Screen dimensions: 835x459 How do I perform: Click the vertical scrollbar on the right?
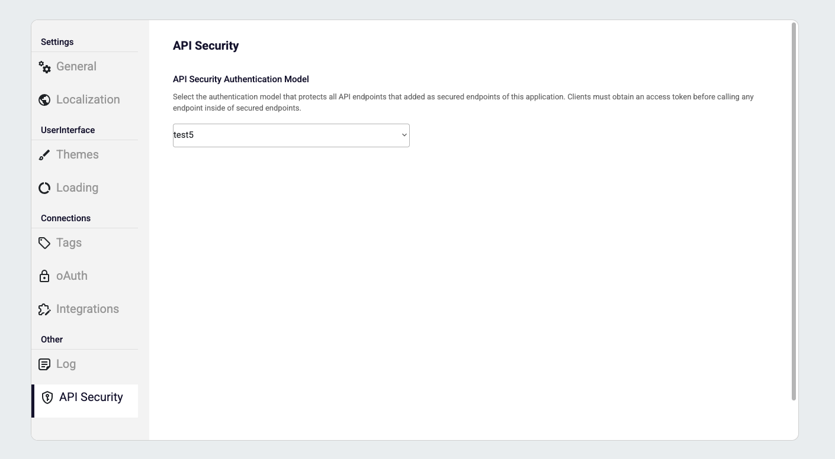[x=794, y=212]
